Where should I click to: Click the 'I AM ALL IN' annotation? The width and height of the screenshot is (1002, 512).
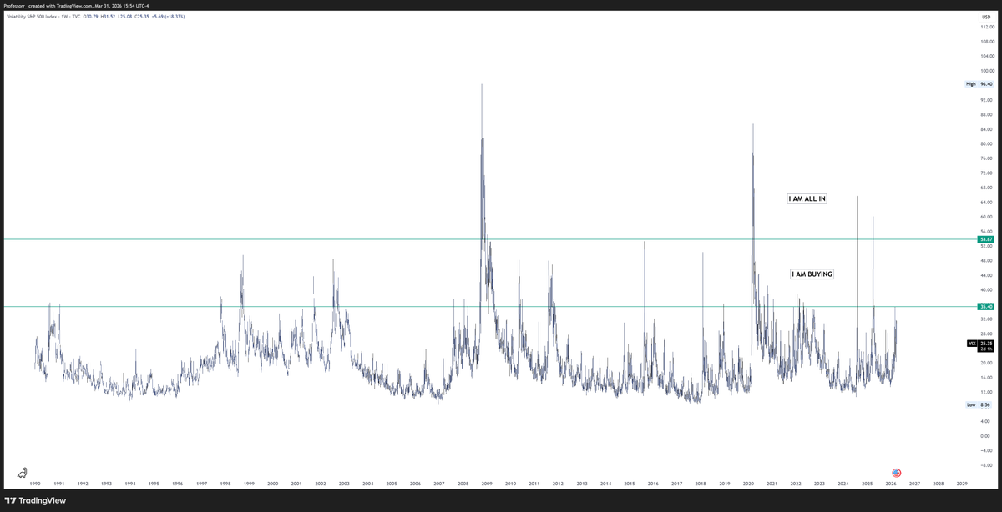(807, 198)
